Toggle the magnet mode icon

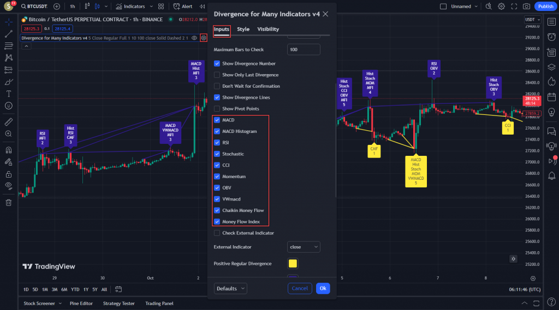[9, 150]
